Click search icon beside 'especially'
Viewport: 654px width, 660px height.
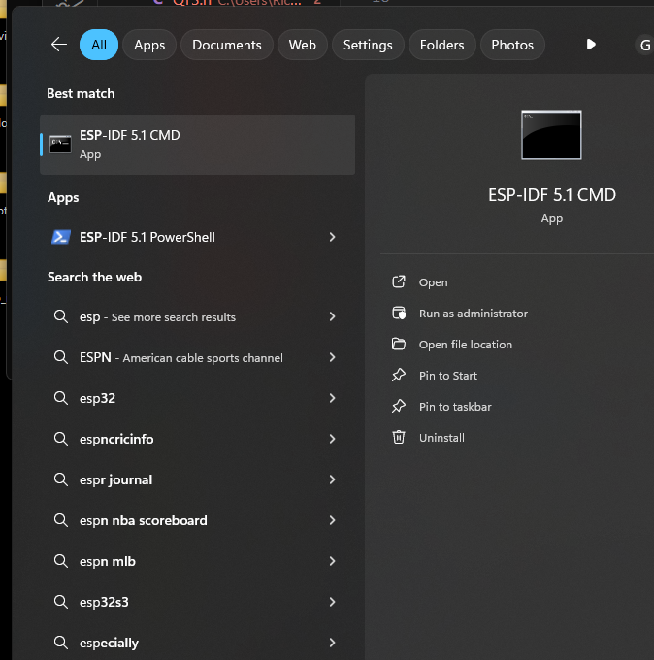[60, 643]
